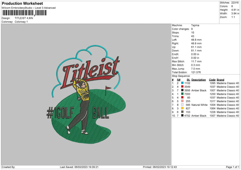Click the black swatch in stop 10
Image resolution: width=241 pixels, height=170 pixels.
(182, 115)
